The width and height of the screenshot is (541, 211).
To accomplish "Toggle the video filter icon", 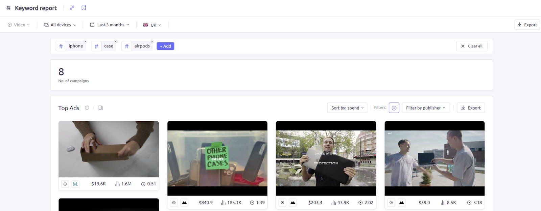I will [x=394, y=108].
